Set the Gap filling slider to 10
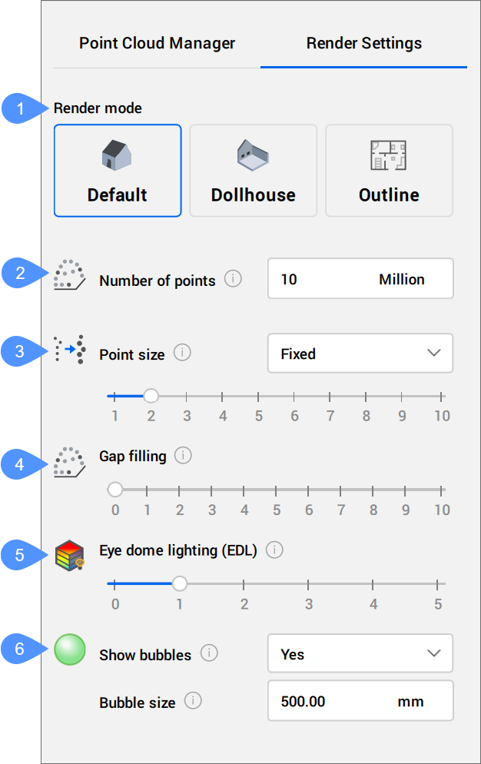Image resolution: width=481 pixels, height=764 pixels. [442, 490]
